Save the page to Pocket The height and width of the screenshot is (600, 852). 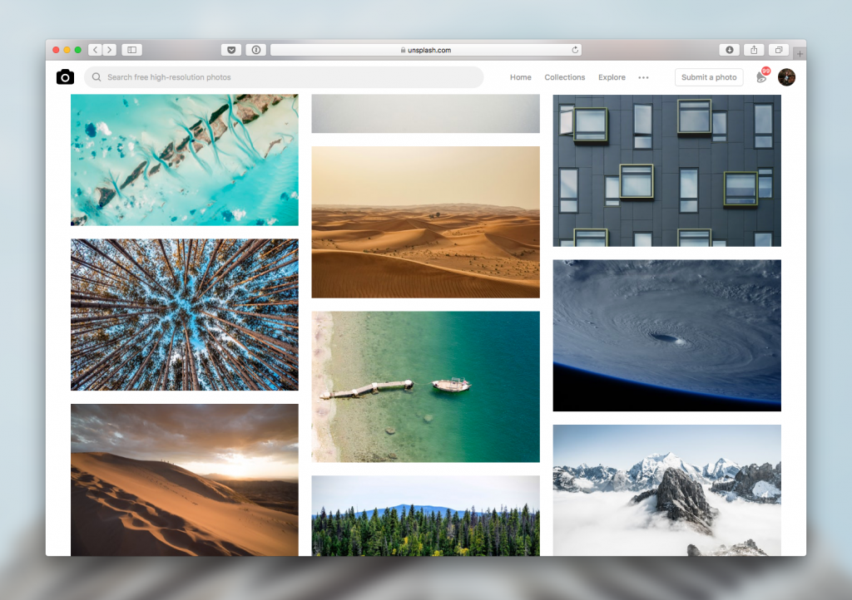coord(230,49)
